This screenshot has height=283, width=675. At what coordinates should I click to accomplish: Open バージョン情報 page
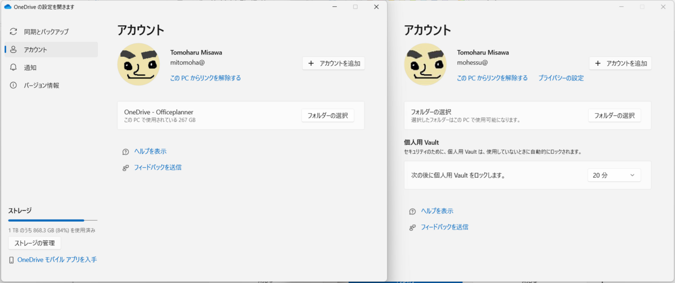51,86
